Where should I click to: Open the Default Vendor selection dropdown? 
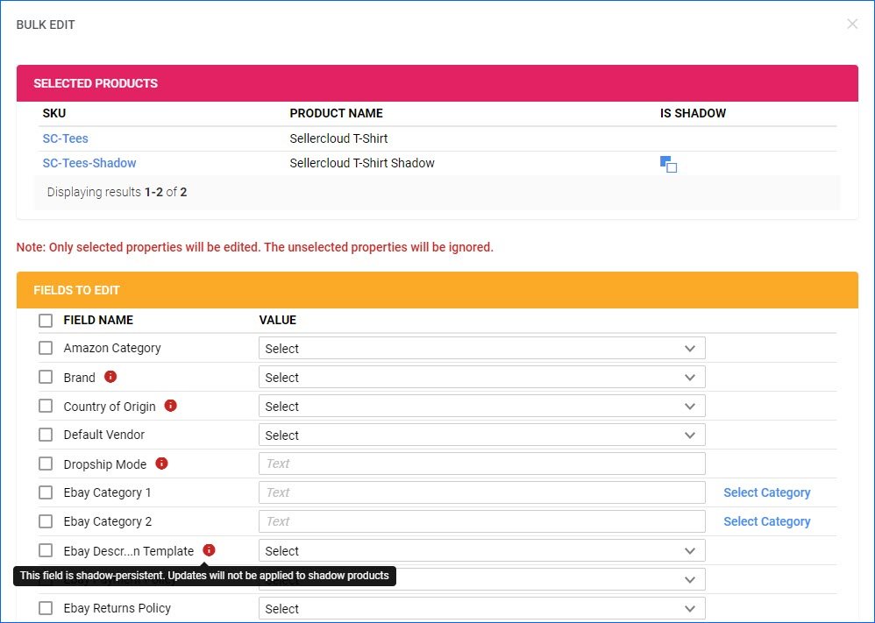480,435
